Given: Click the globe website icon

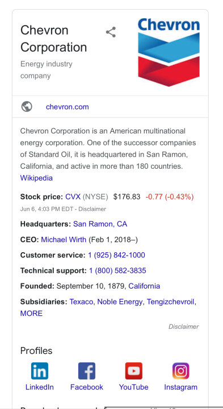Looking at the screenshot, I should (x=27, y=107).
